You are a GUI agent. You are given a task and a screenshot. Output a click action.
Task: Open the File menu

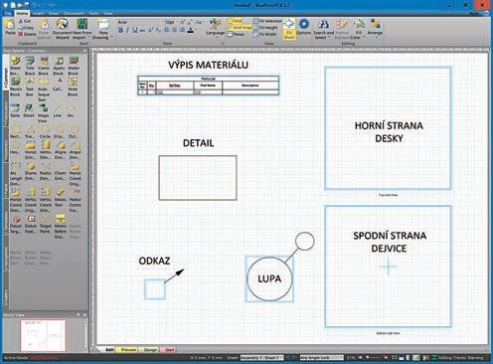click(x=8, y=13)
